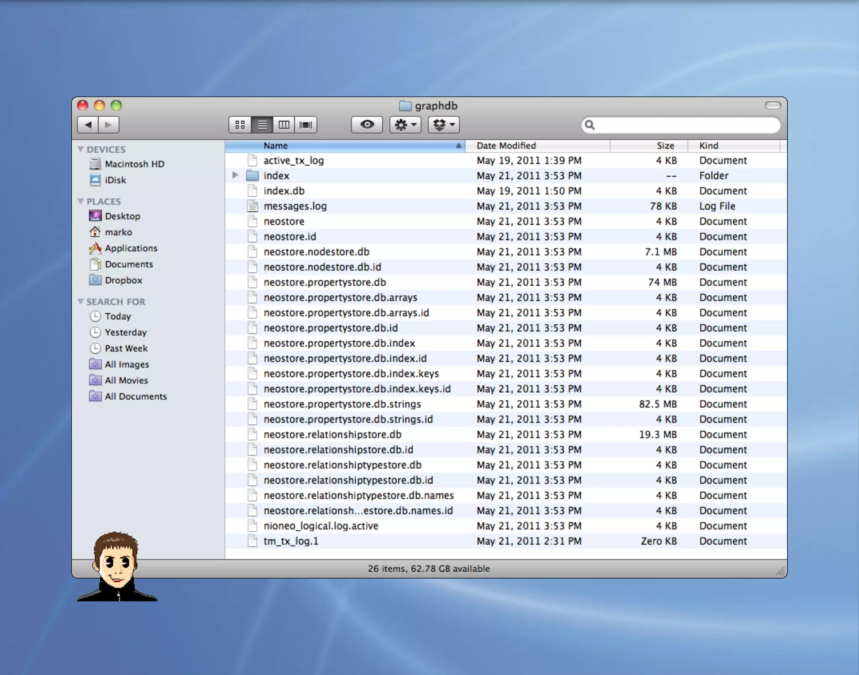Select the list view toggle button
Screen dimensions: 859x675
[262, 125]
